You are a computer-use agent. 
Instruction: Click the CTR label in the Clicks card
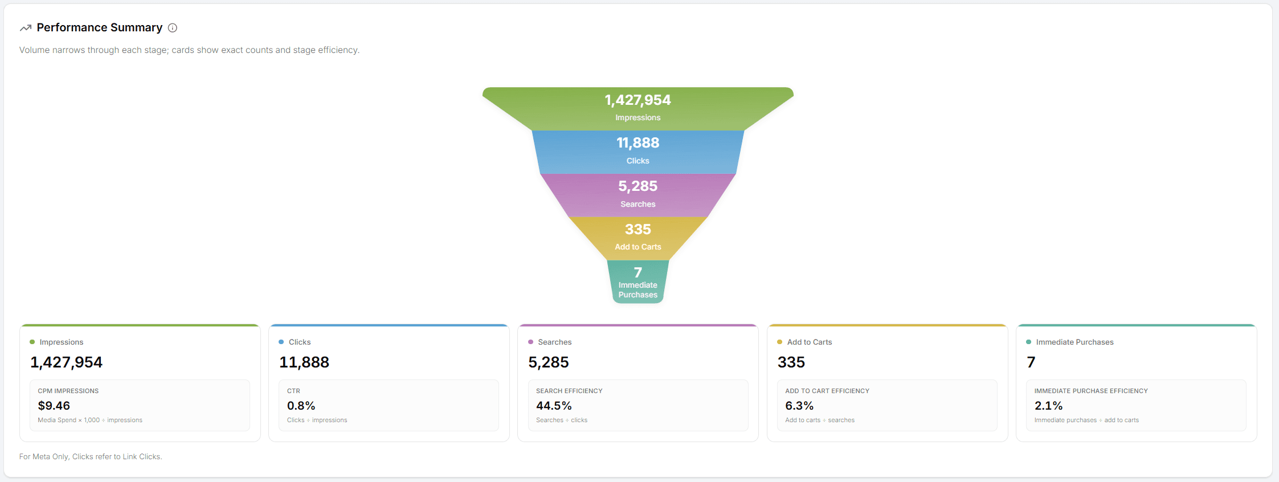tap(293, 391)
